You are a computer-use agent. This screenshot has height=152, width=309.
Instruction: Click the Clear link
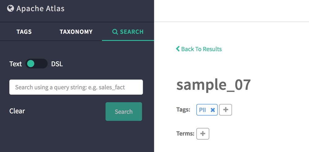tap(17, 111)
